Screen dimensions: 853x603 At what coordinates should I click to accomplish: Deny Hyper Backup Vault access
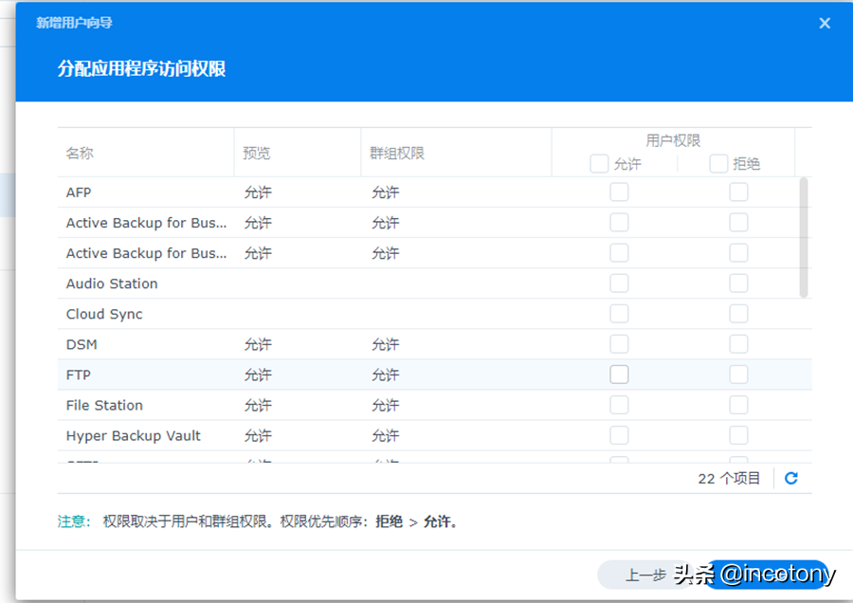coord(738,436)
